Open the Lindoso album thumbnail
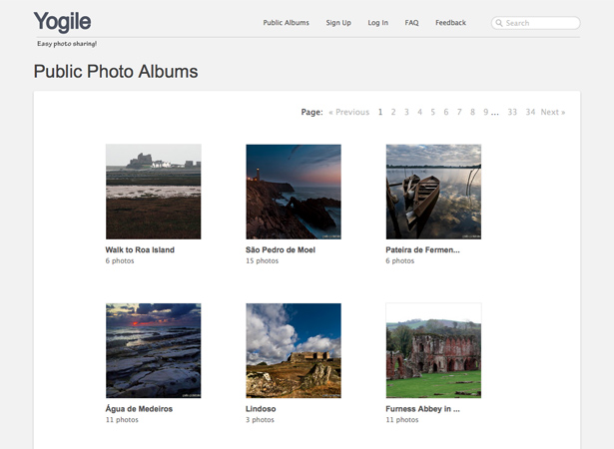The image size is (614, 449). [294, 350]
